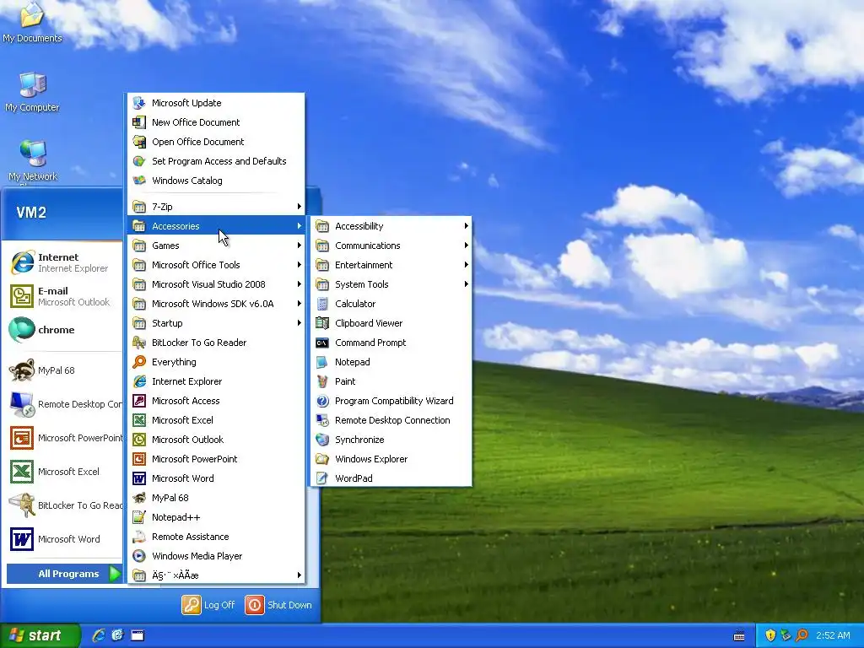The height and width of the screenshot is (648, 864).
Task: Open Set Program Access and Defaults
Action: coord(216,161)
